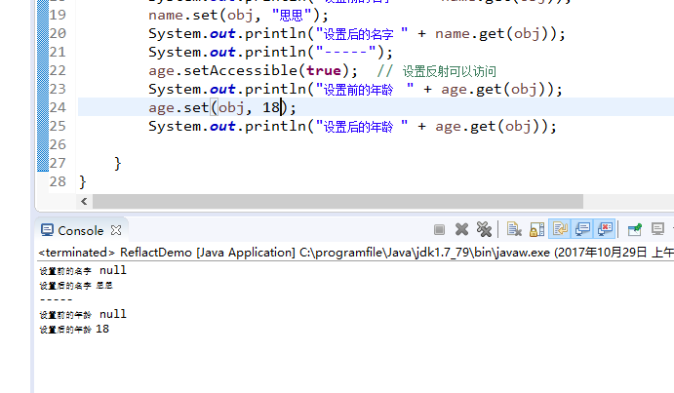Click 'name.set(obj' code on line 19

200,16
